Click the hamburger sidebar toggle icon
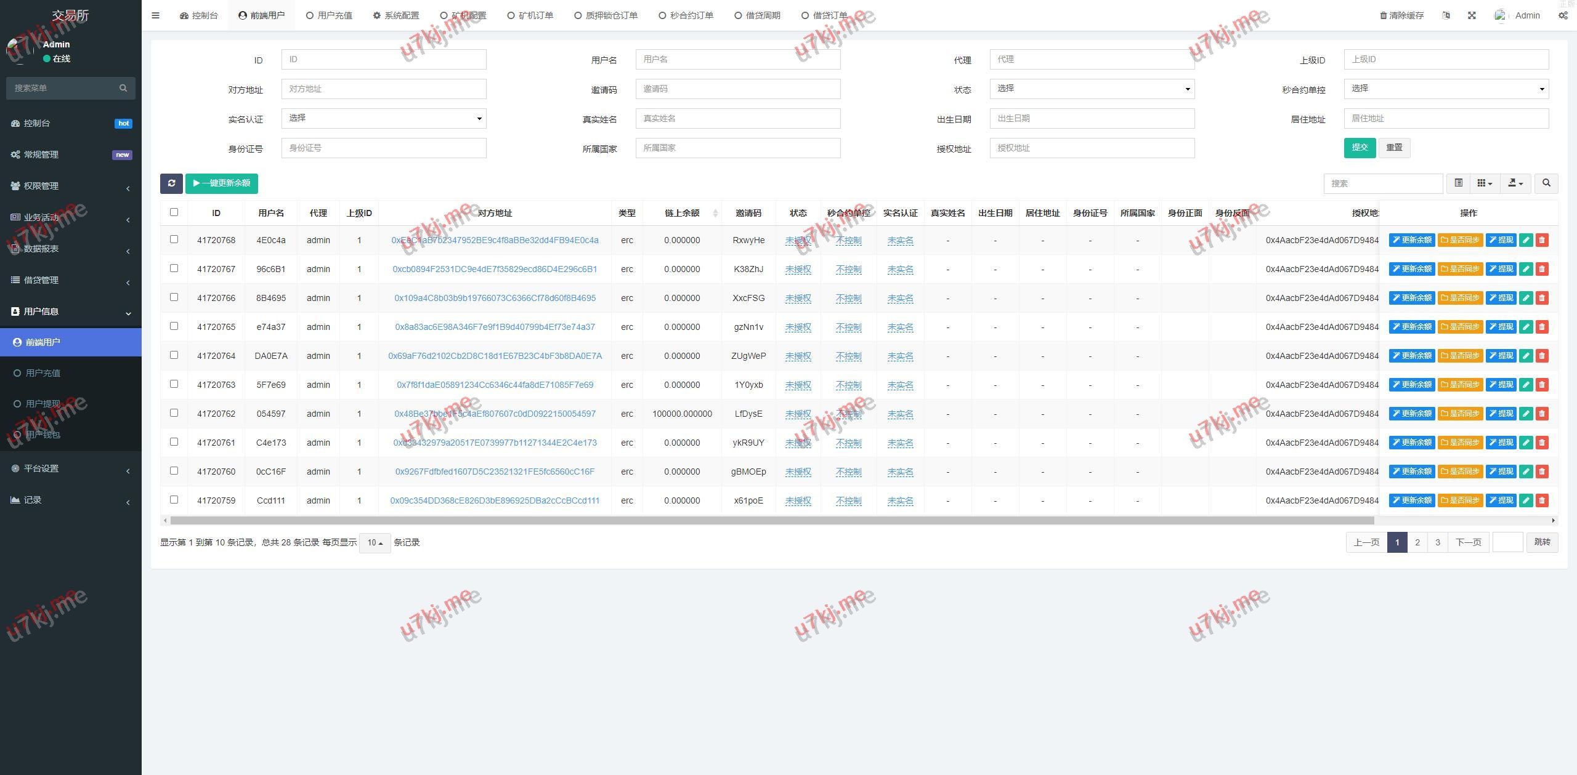The image size is (1577, 775). point(155,15)
